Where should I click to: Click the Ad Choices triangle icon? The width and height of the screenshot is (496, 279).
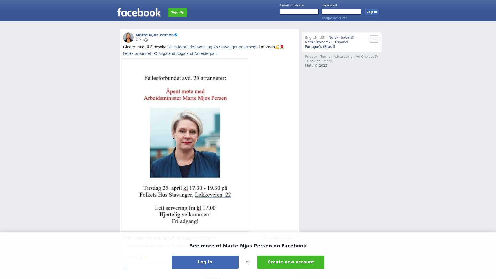(377, 56)
